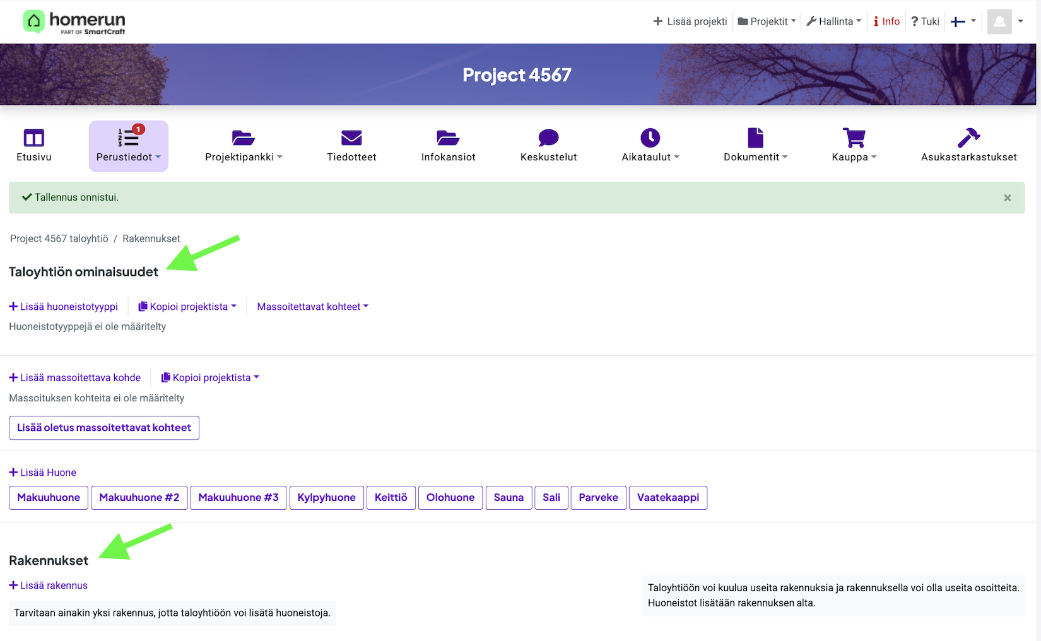This screenshot has width=1041, height=641.
Task: Expand the Finnish flag language dropdown
Action: point(963,21)
